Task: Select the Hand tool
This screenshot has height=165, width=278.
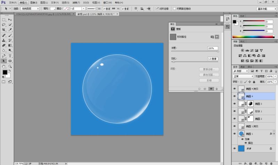Action: (x=4, y=66)
